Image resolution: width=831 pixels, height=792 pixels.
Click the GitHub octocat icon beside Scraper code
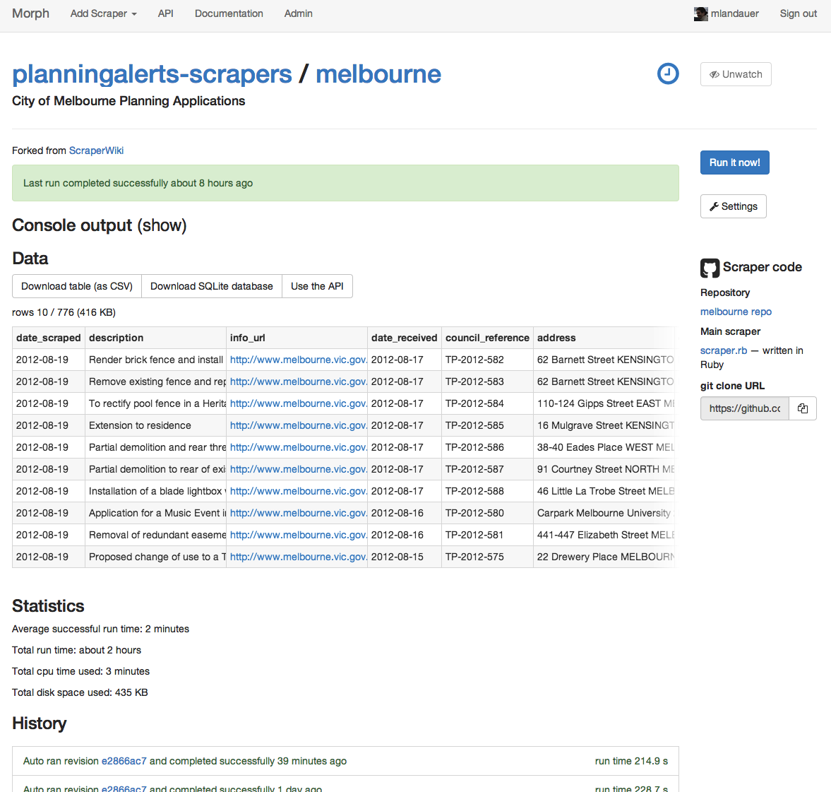click(710, 268)
